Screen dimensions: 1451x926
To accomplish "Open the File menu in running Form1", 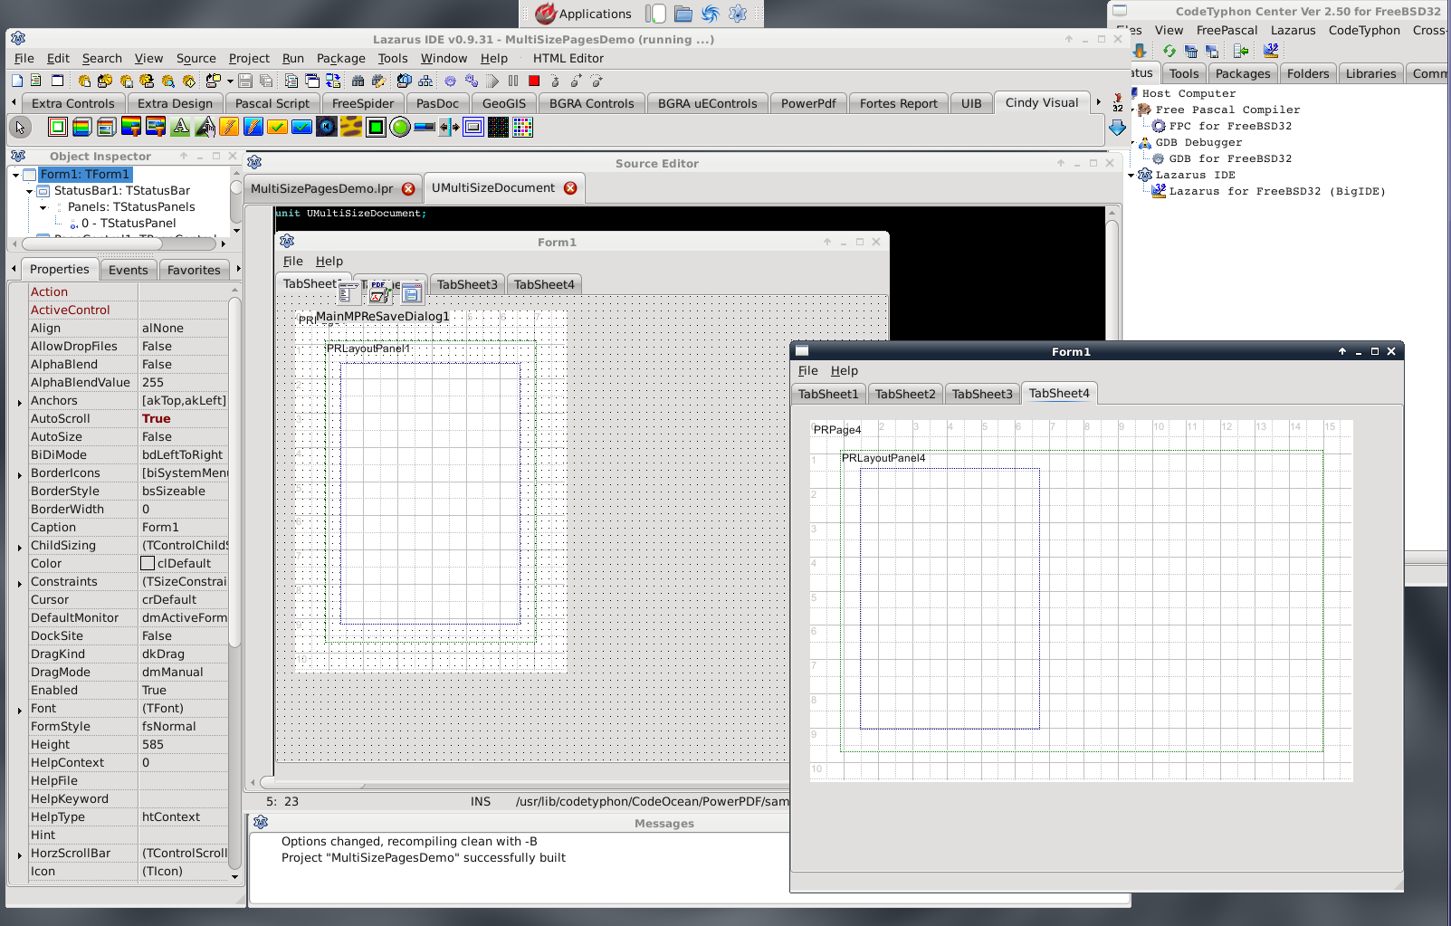I will pyautogui.click(x=808, y=370).
